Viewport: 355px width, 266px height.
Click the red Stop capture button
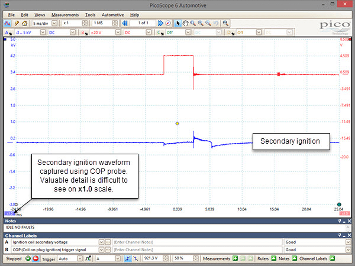pos(35,258)
